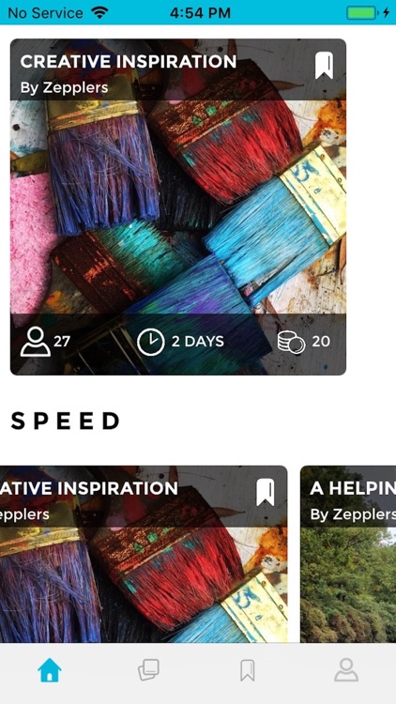Toggle bookmark on Speed section card
This screenshot has width=396, height=704.
266,492
